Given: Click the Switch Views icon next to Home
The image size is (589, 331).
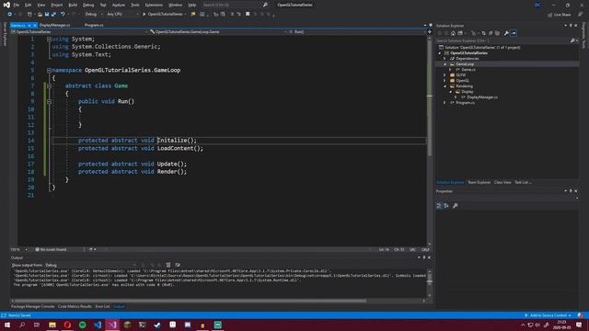Looking at the screenshot, I should coord(460,33).
